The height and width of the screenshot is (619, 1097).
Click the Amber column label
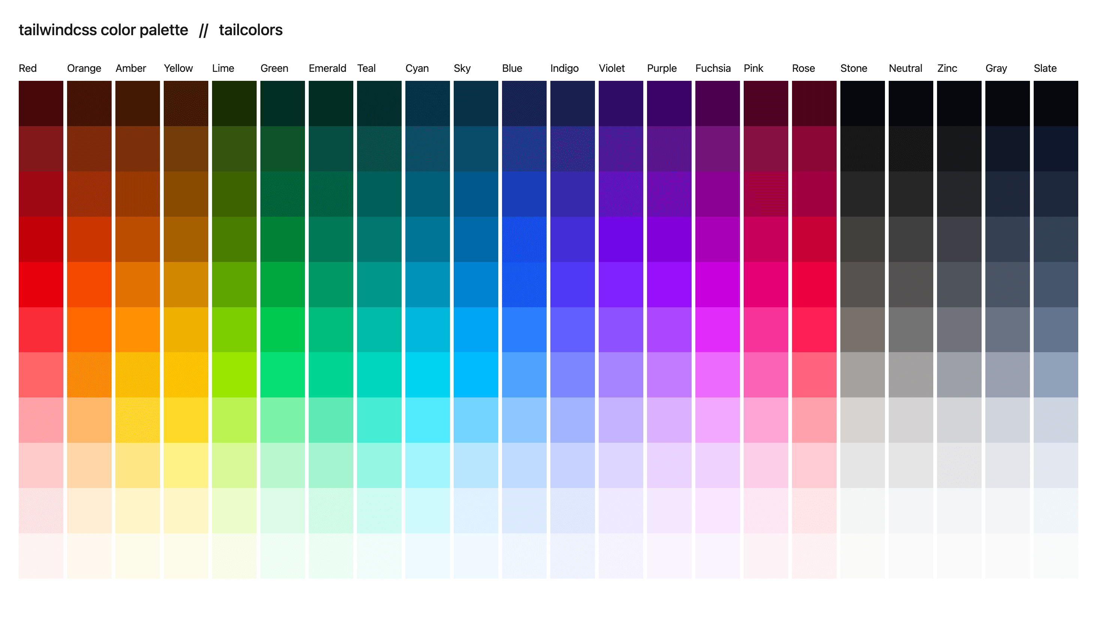tap(131, 68)
